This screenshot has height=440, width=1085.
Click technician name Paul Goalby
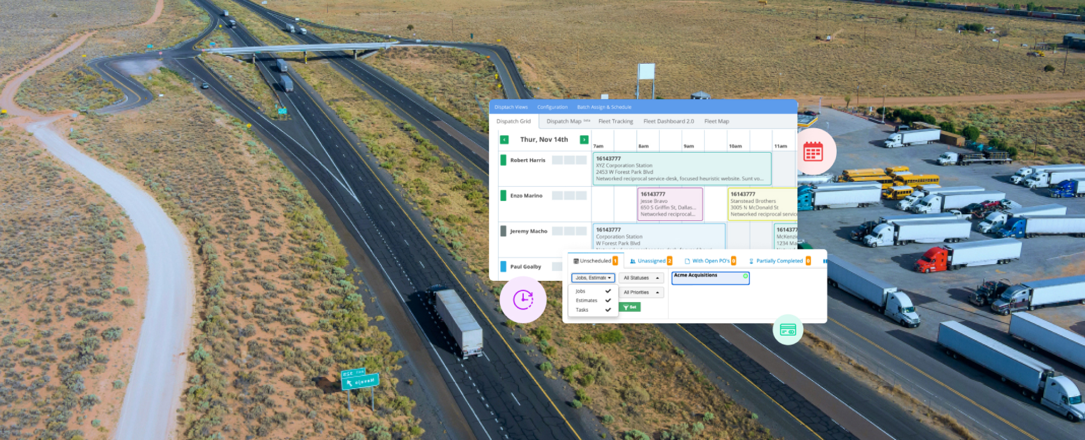[x=525, y=266]
